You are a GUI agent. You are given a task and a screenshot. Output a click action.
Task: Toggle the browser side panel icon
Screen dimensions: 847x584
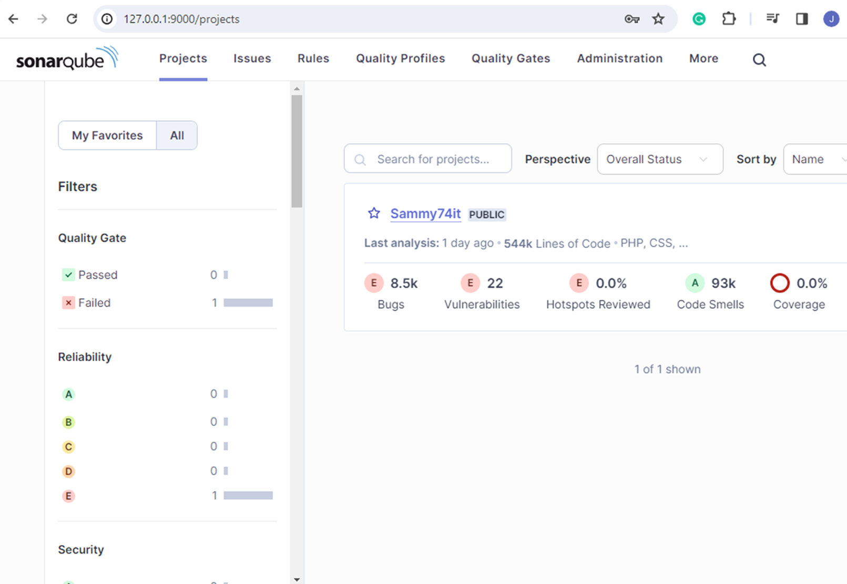(x=801, y=19)
